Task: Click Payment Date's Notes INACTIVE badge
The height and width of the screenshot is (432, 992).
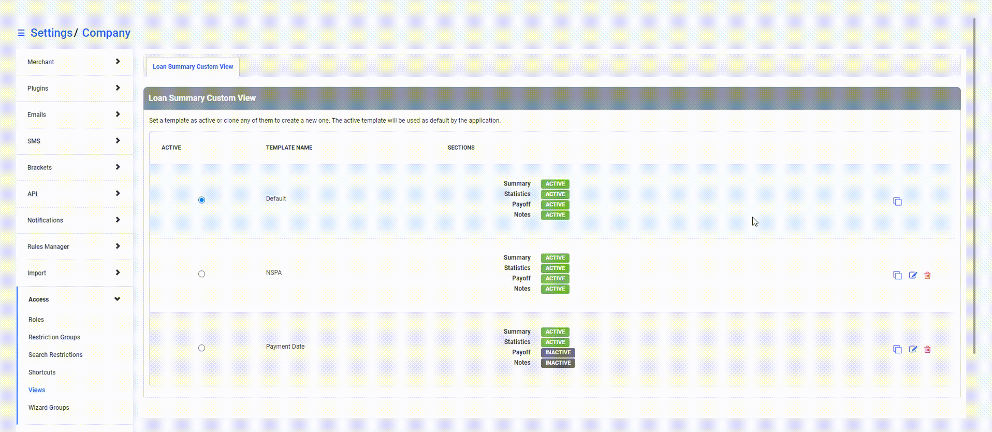Action: click(x=558, y=363)
